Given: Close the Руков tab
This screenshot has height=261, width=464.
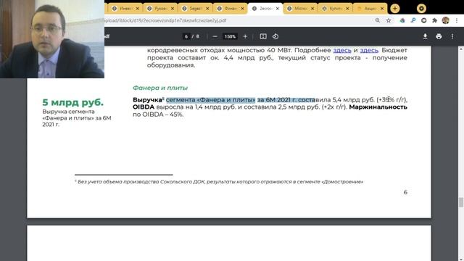Looking at the screenshot, I should [173, 9].
